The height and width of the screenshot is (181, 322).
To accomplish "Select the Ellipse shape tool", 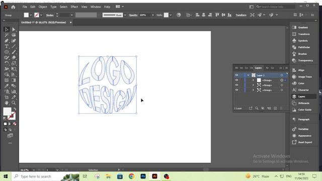I will point(7,52).
